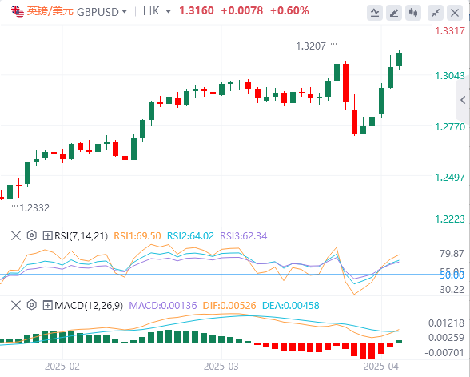The image size is (470, 377).
Task: Click the MACD(12,26,9) indicator label
Action: [89, 306]
